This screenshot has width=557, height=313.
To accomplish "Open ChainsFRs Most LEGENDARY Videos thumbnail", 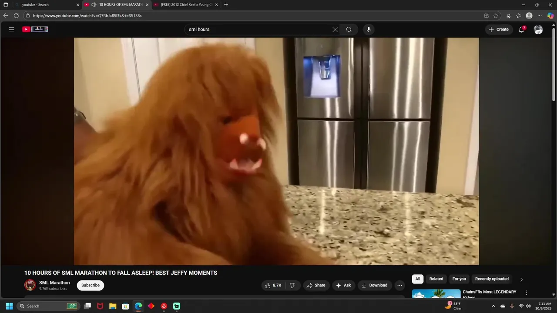I will point(436,293).
